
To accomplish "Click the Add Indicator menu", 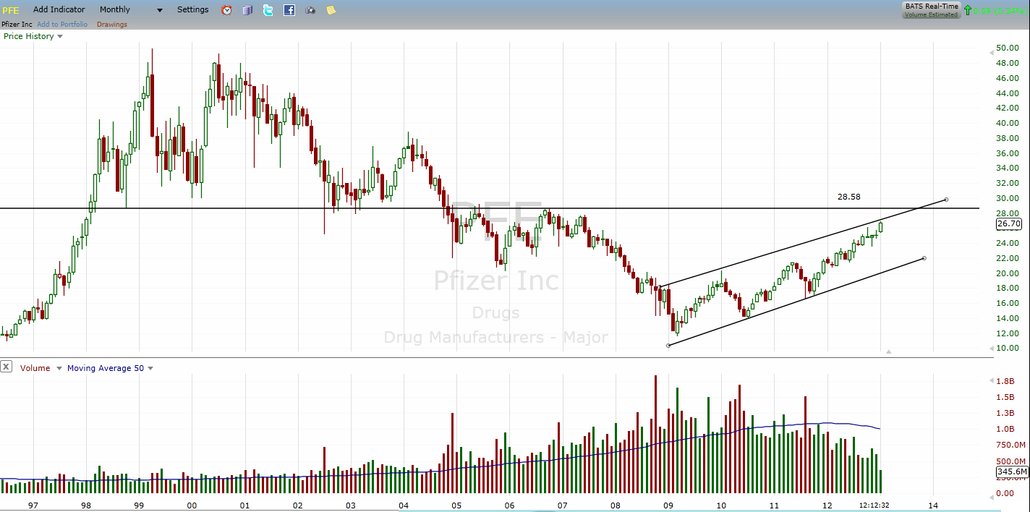I will click(59, 9).
